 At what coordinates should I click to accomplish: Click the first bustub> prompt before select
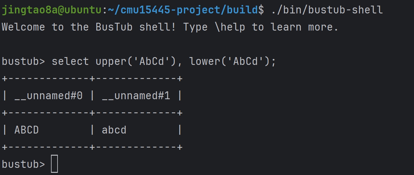(x=23, y=61)
